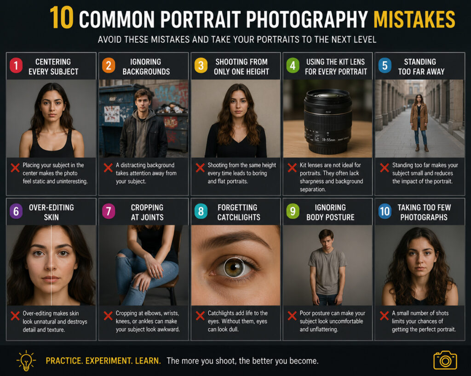Click the 'PRACTICE. EXPERIMENT. LEARN.' footer text
471x376 pixels.
point(103,360)
